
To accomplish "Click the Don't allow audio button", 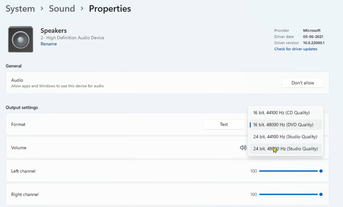I will point(303,83).
